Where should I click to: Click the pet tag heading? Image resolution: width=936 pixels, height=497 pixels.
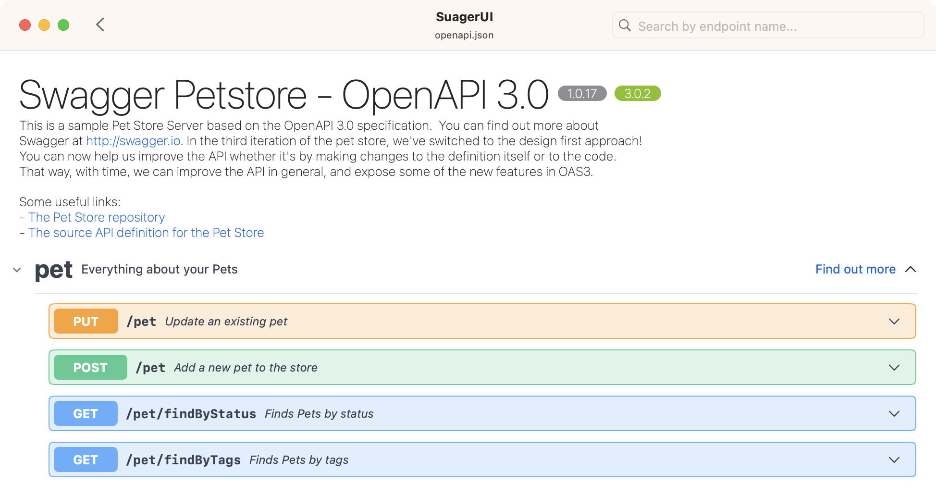click(54, 270)
